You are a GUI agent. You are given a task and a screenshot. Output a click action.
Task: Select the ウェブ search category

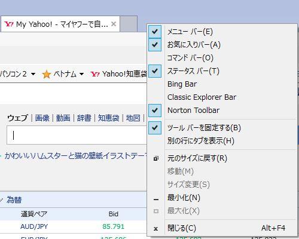[x=17, y=118]
